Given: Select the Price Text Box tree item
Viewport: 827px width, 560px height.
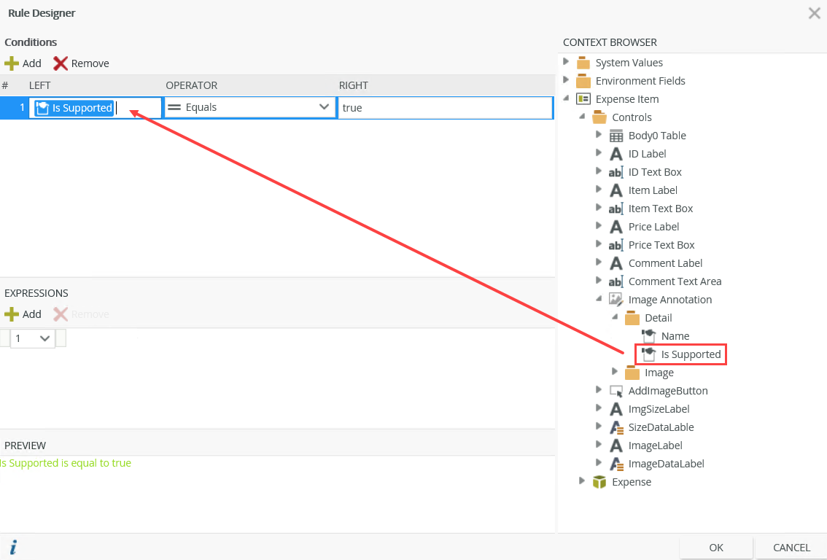Looking at the screenshot, I should pyautogui.click(x=661, y=245).
